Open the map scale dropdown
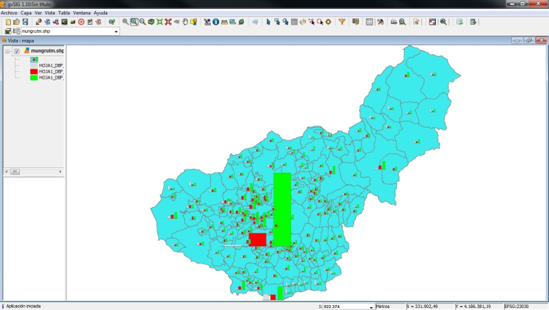 (371, 307)
